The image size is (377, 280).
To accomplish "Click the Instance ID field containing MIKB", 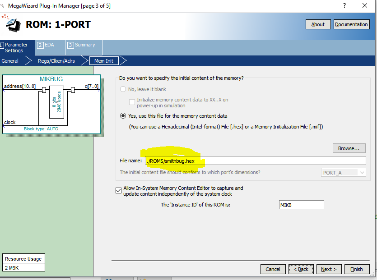I will 301,205.
